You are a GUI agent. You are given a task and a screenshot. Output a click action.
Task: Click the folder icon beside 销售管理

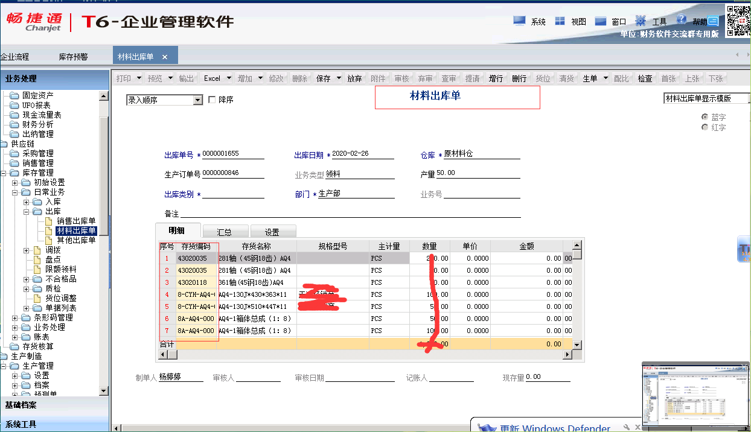[x=15, y=163]
